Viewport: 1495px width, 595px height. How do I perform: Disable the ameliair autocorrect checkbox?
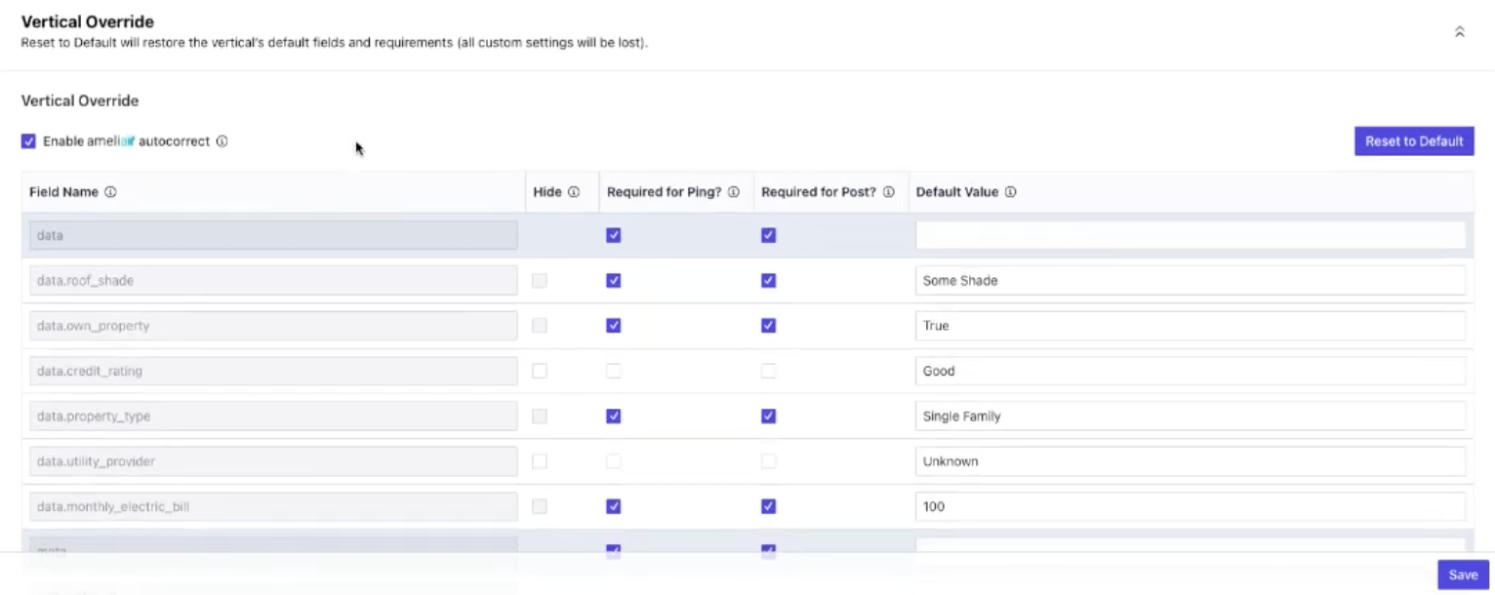click(x=28, y=141)
